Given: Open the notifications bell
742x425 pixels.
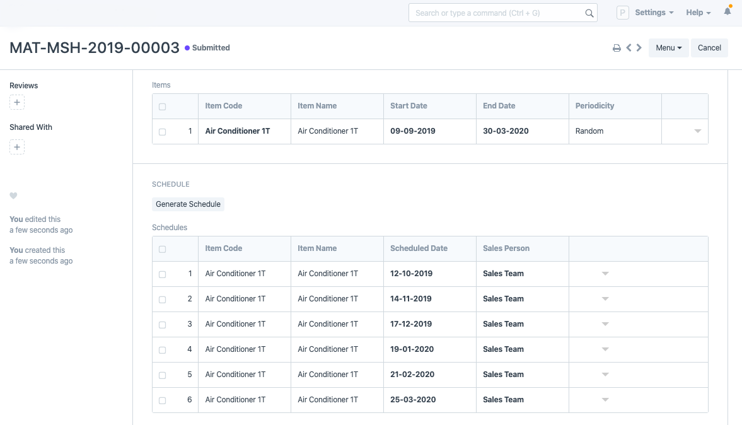Looking at the screenshot, I should pos(728,12).
